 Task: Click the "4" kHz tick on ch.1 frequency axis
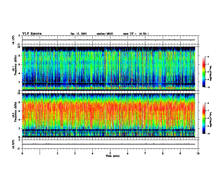pyautogui.click(x=20, y=73)
